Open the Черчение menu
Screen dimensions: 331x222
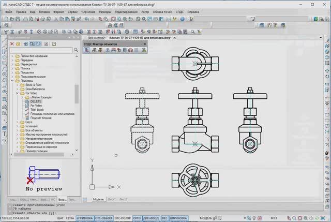tap(88, 12)
